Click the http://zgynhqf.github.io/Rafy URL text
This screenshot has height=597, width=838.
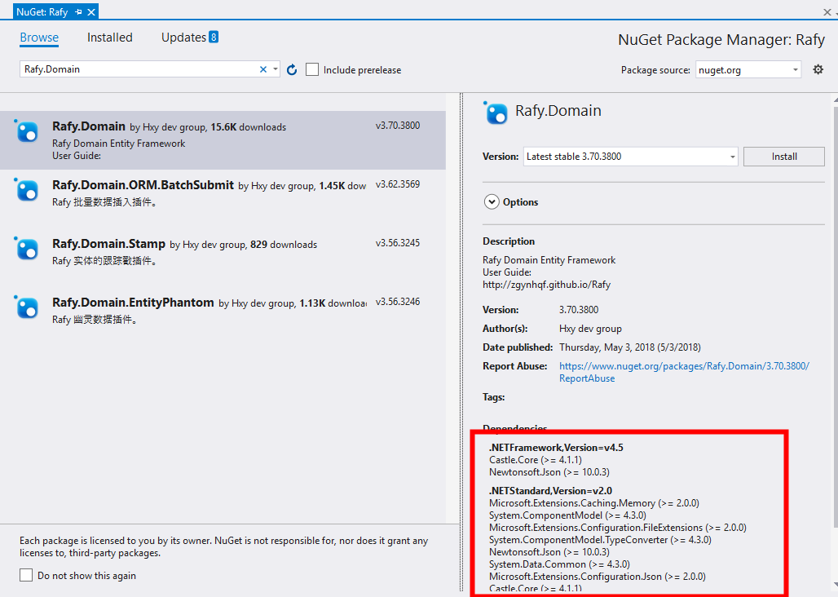[546, 285]
